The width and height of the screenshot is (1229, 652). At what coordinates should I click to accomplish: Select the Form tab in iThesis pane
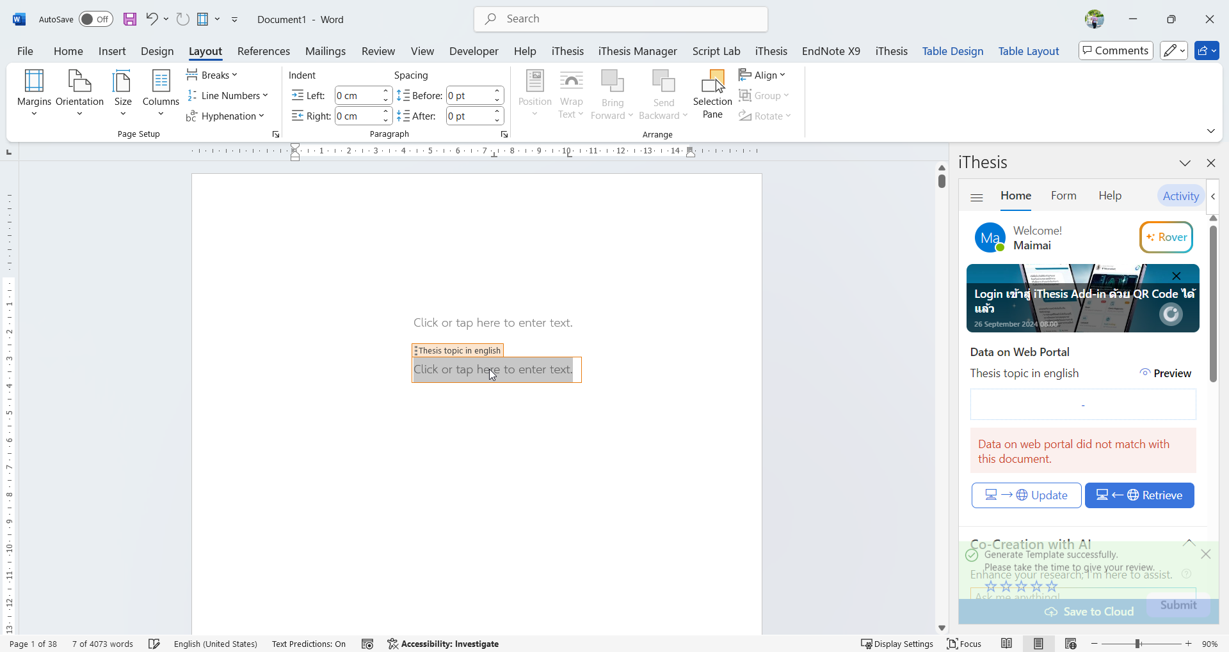coord(1064,196)
